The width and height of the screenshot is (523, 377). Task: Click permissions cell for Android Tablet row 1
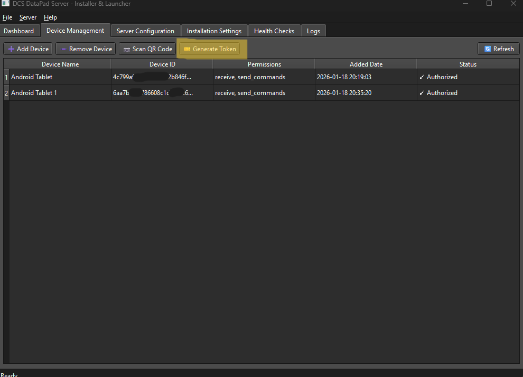(x=264, y=77)
